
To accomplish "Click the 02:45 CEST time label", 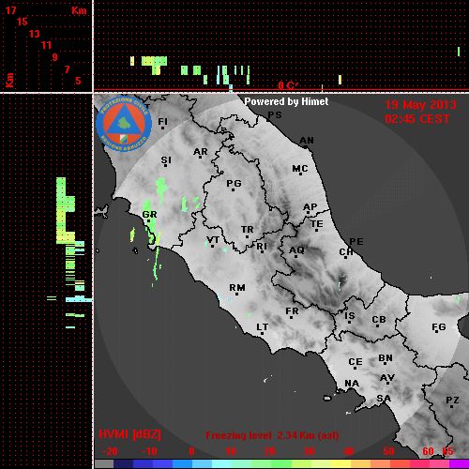I will click(x=417, y=119).
